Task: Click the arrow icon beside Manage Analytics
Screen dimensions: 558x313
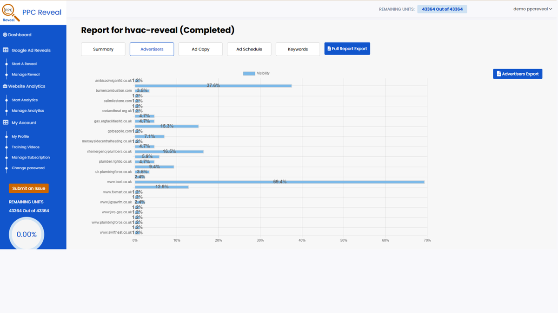Action: point(6,110)
